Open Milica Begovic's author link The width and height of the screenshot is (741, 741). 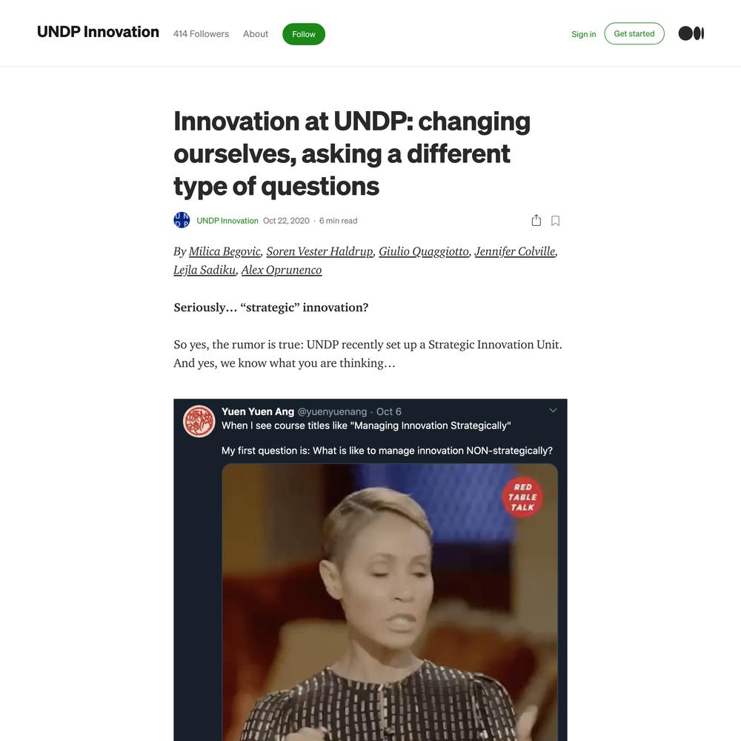click(225, 251)
